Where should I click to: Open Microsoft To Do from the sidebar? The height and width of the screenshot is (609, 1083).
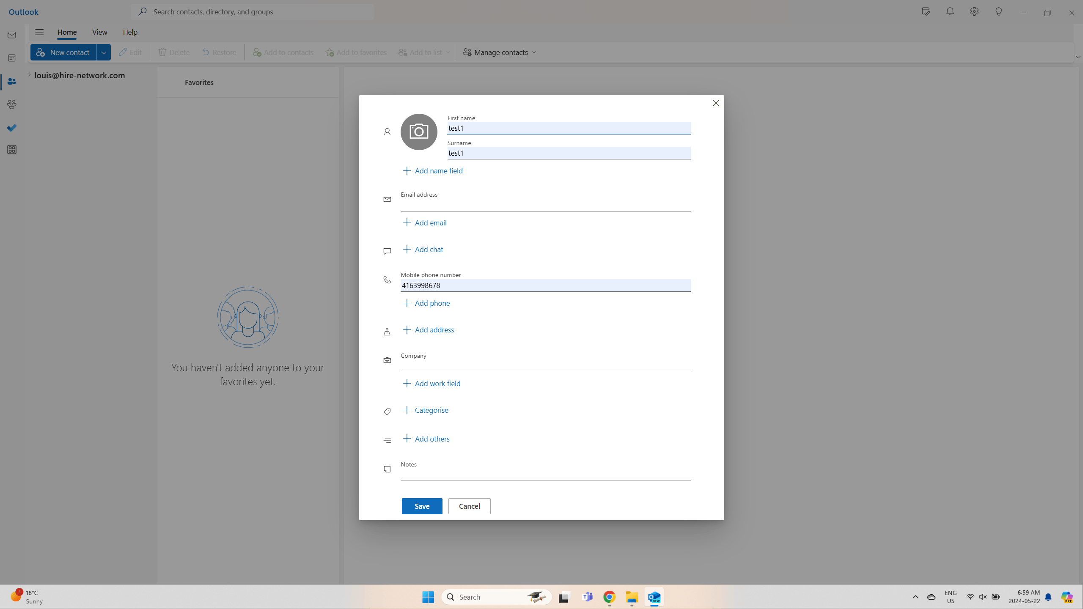(x=11, y=128)
